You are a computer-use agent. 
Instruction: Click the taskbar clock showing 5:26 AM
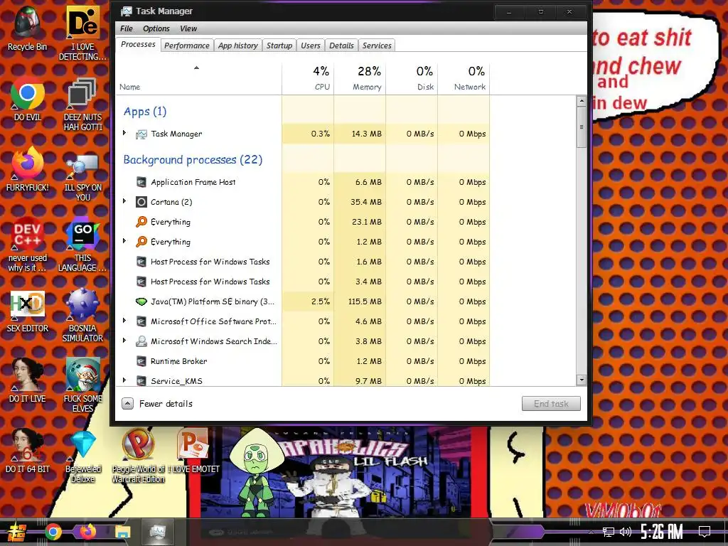tap(662, 532)
